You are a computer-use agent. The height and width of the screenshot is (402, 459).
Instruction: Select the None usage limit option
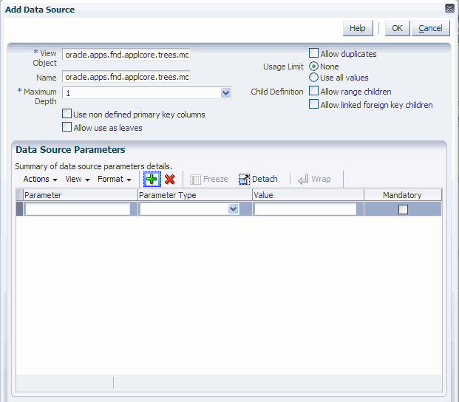(x=313, y=67)
